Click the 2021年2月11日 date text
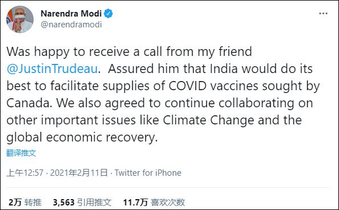 (x=79, y=173)
